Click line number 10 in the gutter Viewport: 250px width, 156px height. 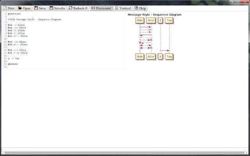pos(5,39)
